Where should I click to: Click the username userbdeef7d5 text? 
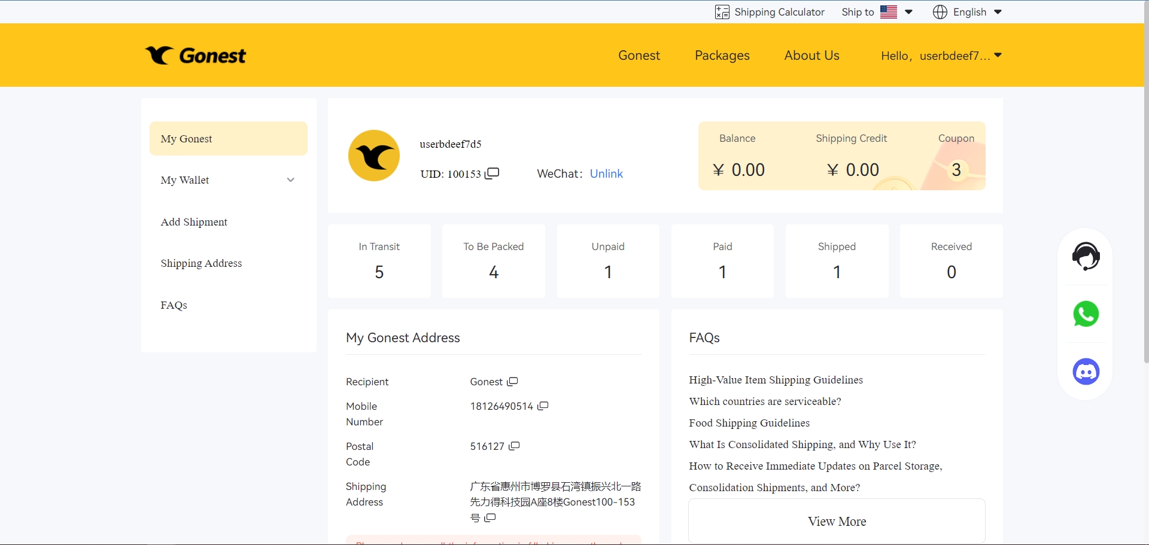tap(451, 144)
